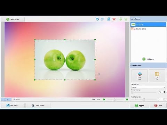The image size is (167, 125).
Task: Toggle the Fit view button
Action: point(6,99)
